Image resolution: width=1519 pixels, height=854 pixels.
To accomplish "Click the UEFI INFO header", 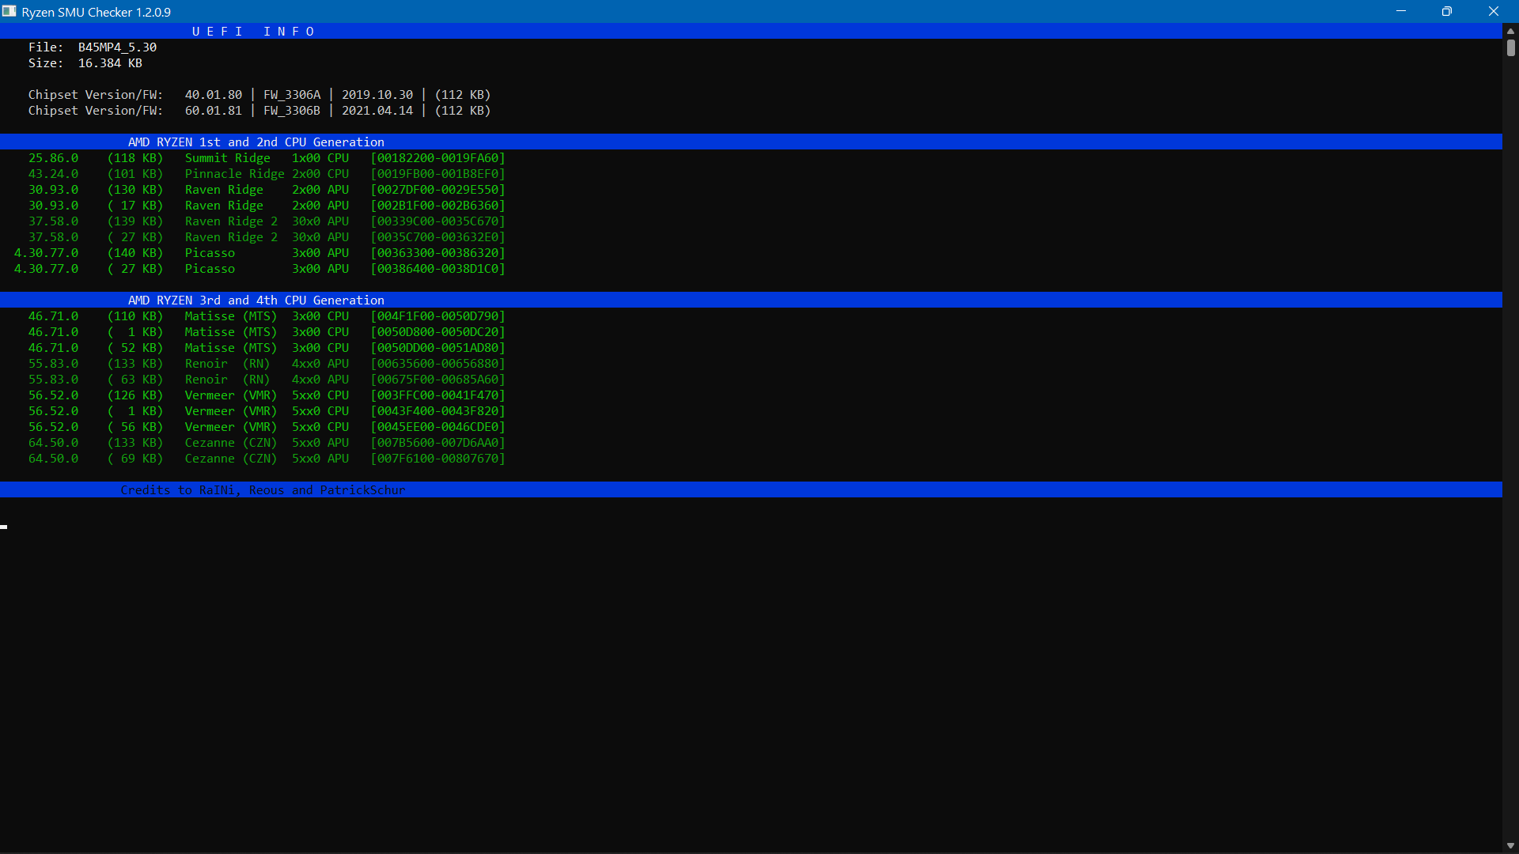I will (254, 31).
